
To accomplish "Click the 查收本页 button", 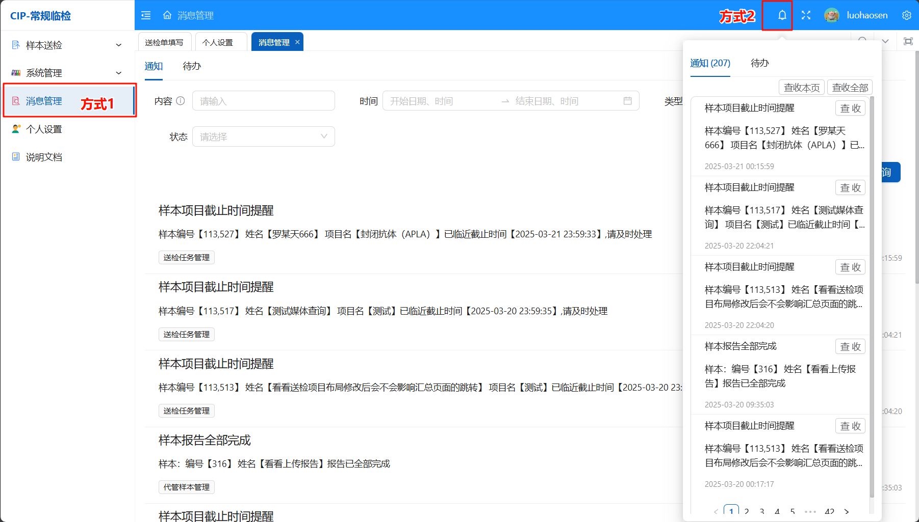I will [x=802, y=88].
